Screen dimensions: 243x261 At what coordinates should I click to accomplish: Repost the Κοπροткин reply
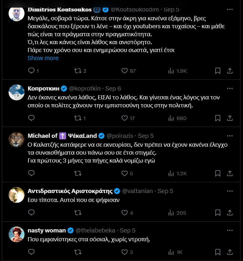[x=78, y=118]
